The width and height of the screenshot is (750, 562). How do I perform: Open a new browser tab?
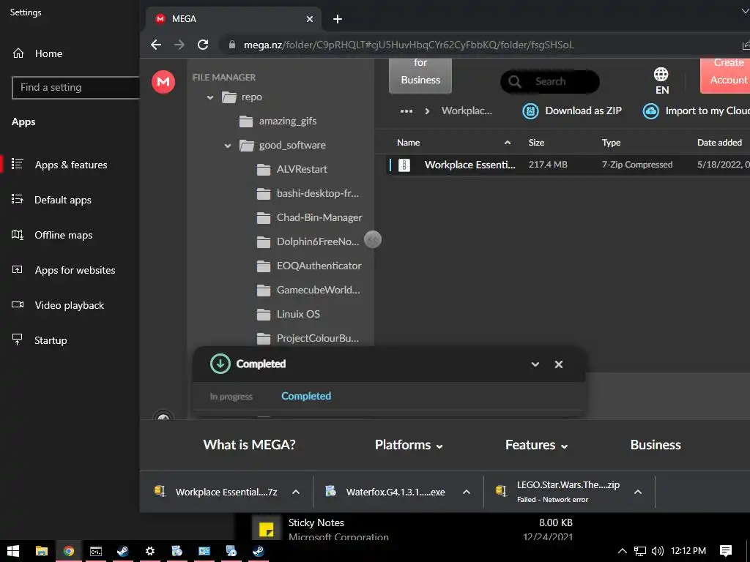tap(337, 19)
